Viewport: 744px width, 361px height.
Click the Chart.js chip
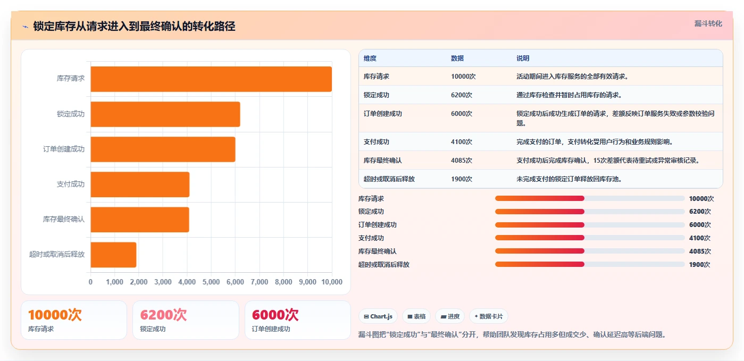pyautogui.click(x=378, y=316)
